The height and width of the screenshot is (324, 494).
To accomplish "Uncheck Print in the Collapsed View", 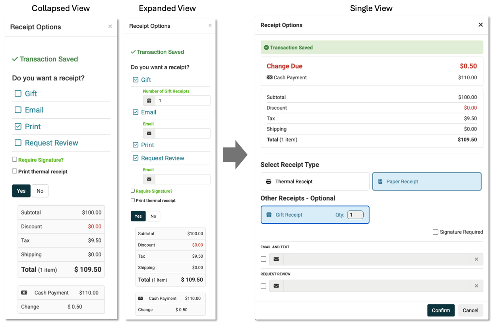I will [x=18, y=127].
